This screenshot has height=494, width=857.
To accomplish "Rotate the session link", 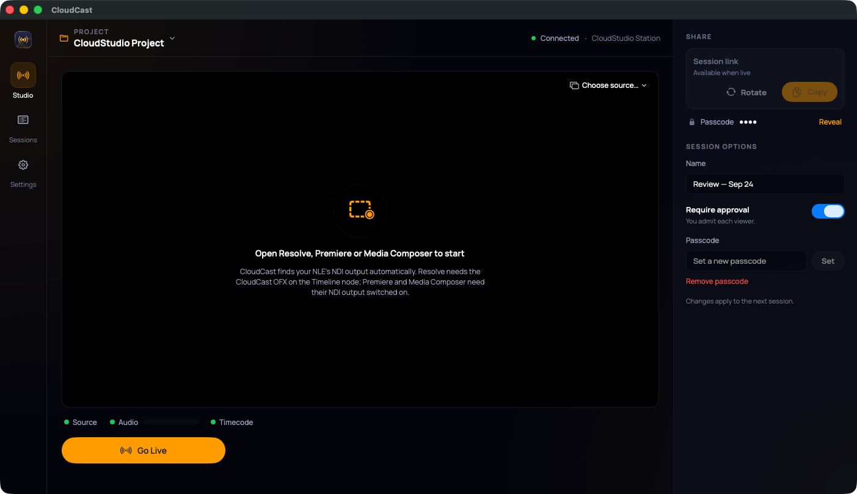I will point(746,92).
